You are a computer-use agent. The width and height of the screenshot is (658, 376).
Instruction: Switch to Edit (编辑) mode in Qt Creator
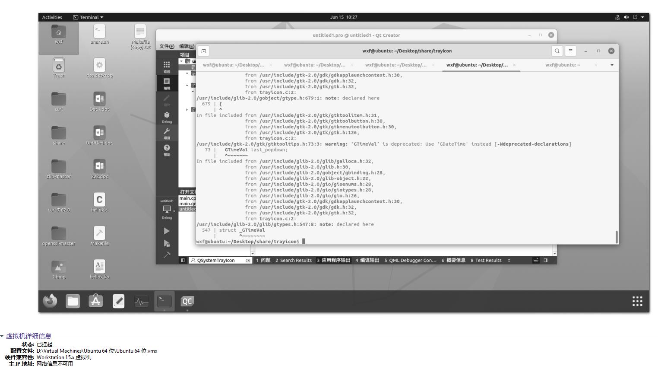pyautogui.click(x=167, y=83)
